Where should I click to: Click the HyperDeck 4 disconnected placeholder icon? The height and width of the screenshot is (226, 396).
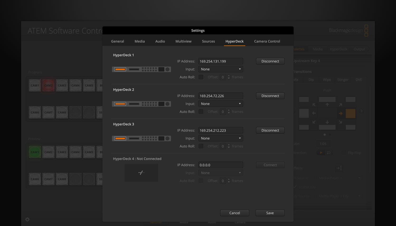pos(141,173)
